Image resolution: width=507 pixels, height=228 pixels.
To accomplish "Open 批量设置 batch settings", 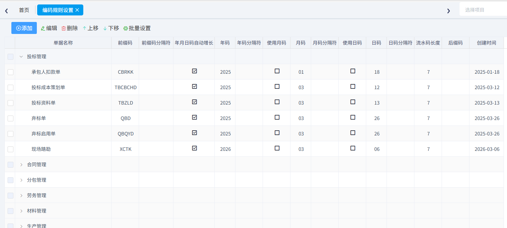I will (137, 28).
